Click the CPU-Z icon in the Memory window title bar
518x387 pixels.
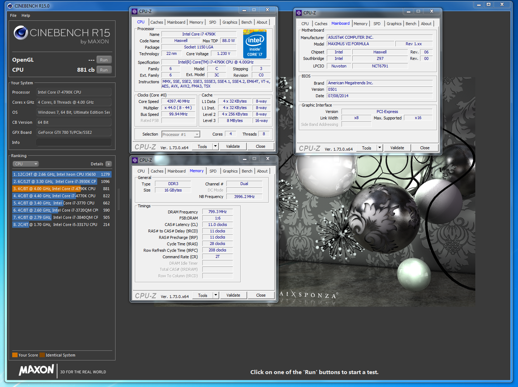[135, 160]
